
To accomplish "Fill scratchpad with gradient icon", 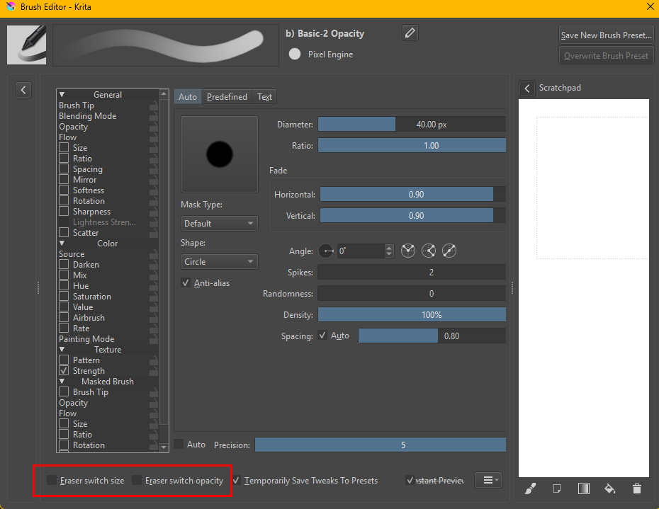I will [x=583, y=488].
